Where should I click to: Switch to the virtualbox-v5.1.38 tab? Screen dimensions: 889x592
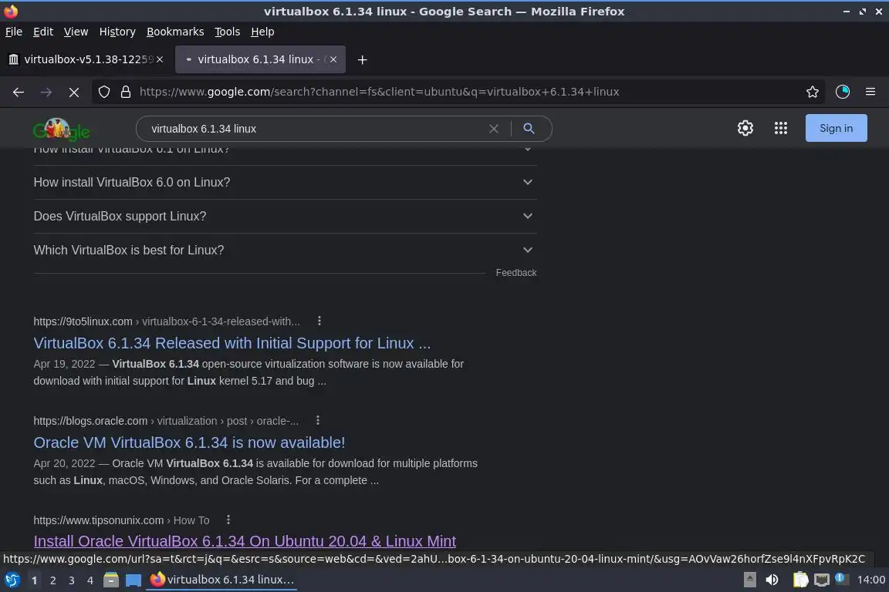coord(85,59)
